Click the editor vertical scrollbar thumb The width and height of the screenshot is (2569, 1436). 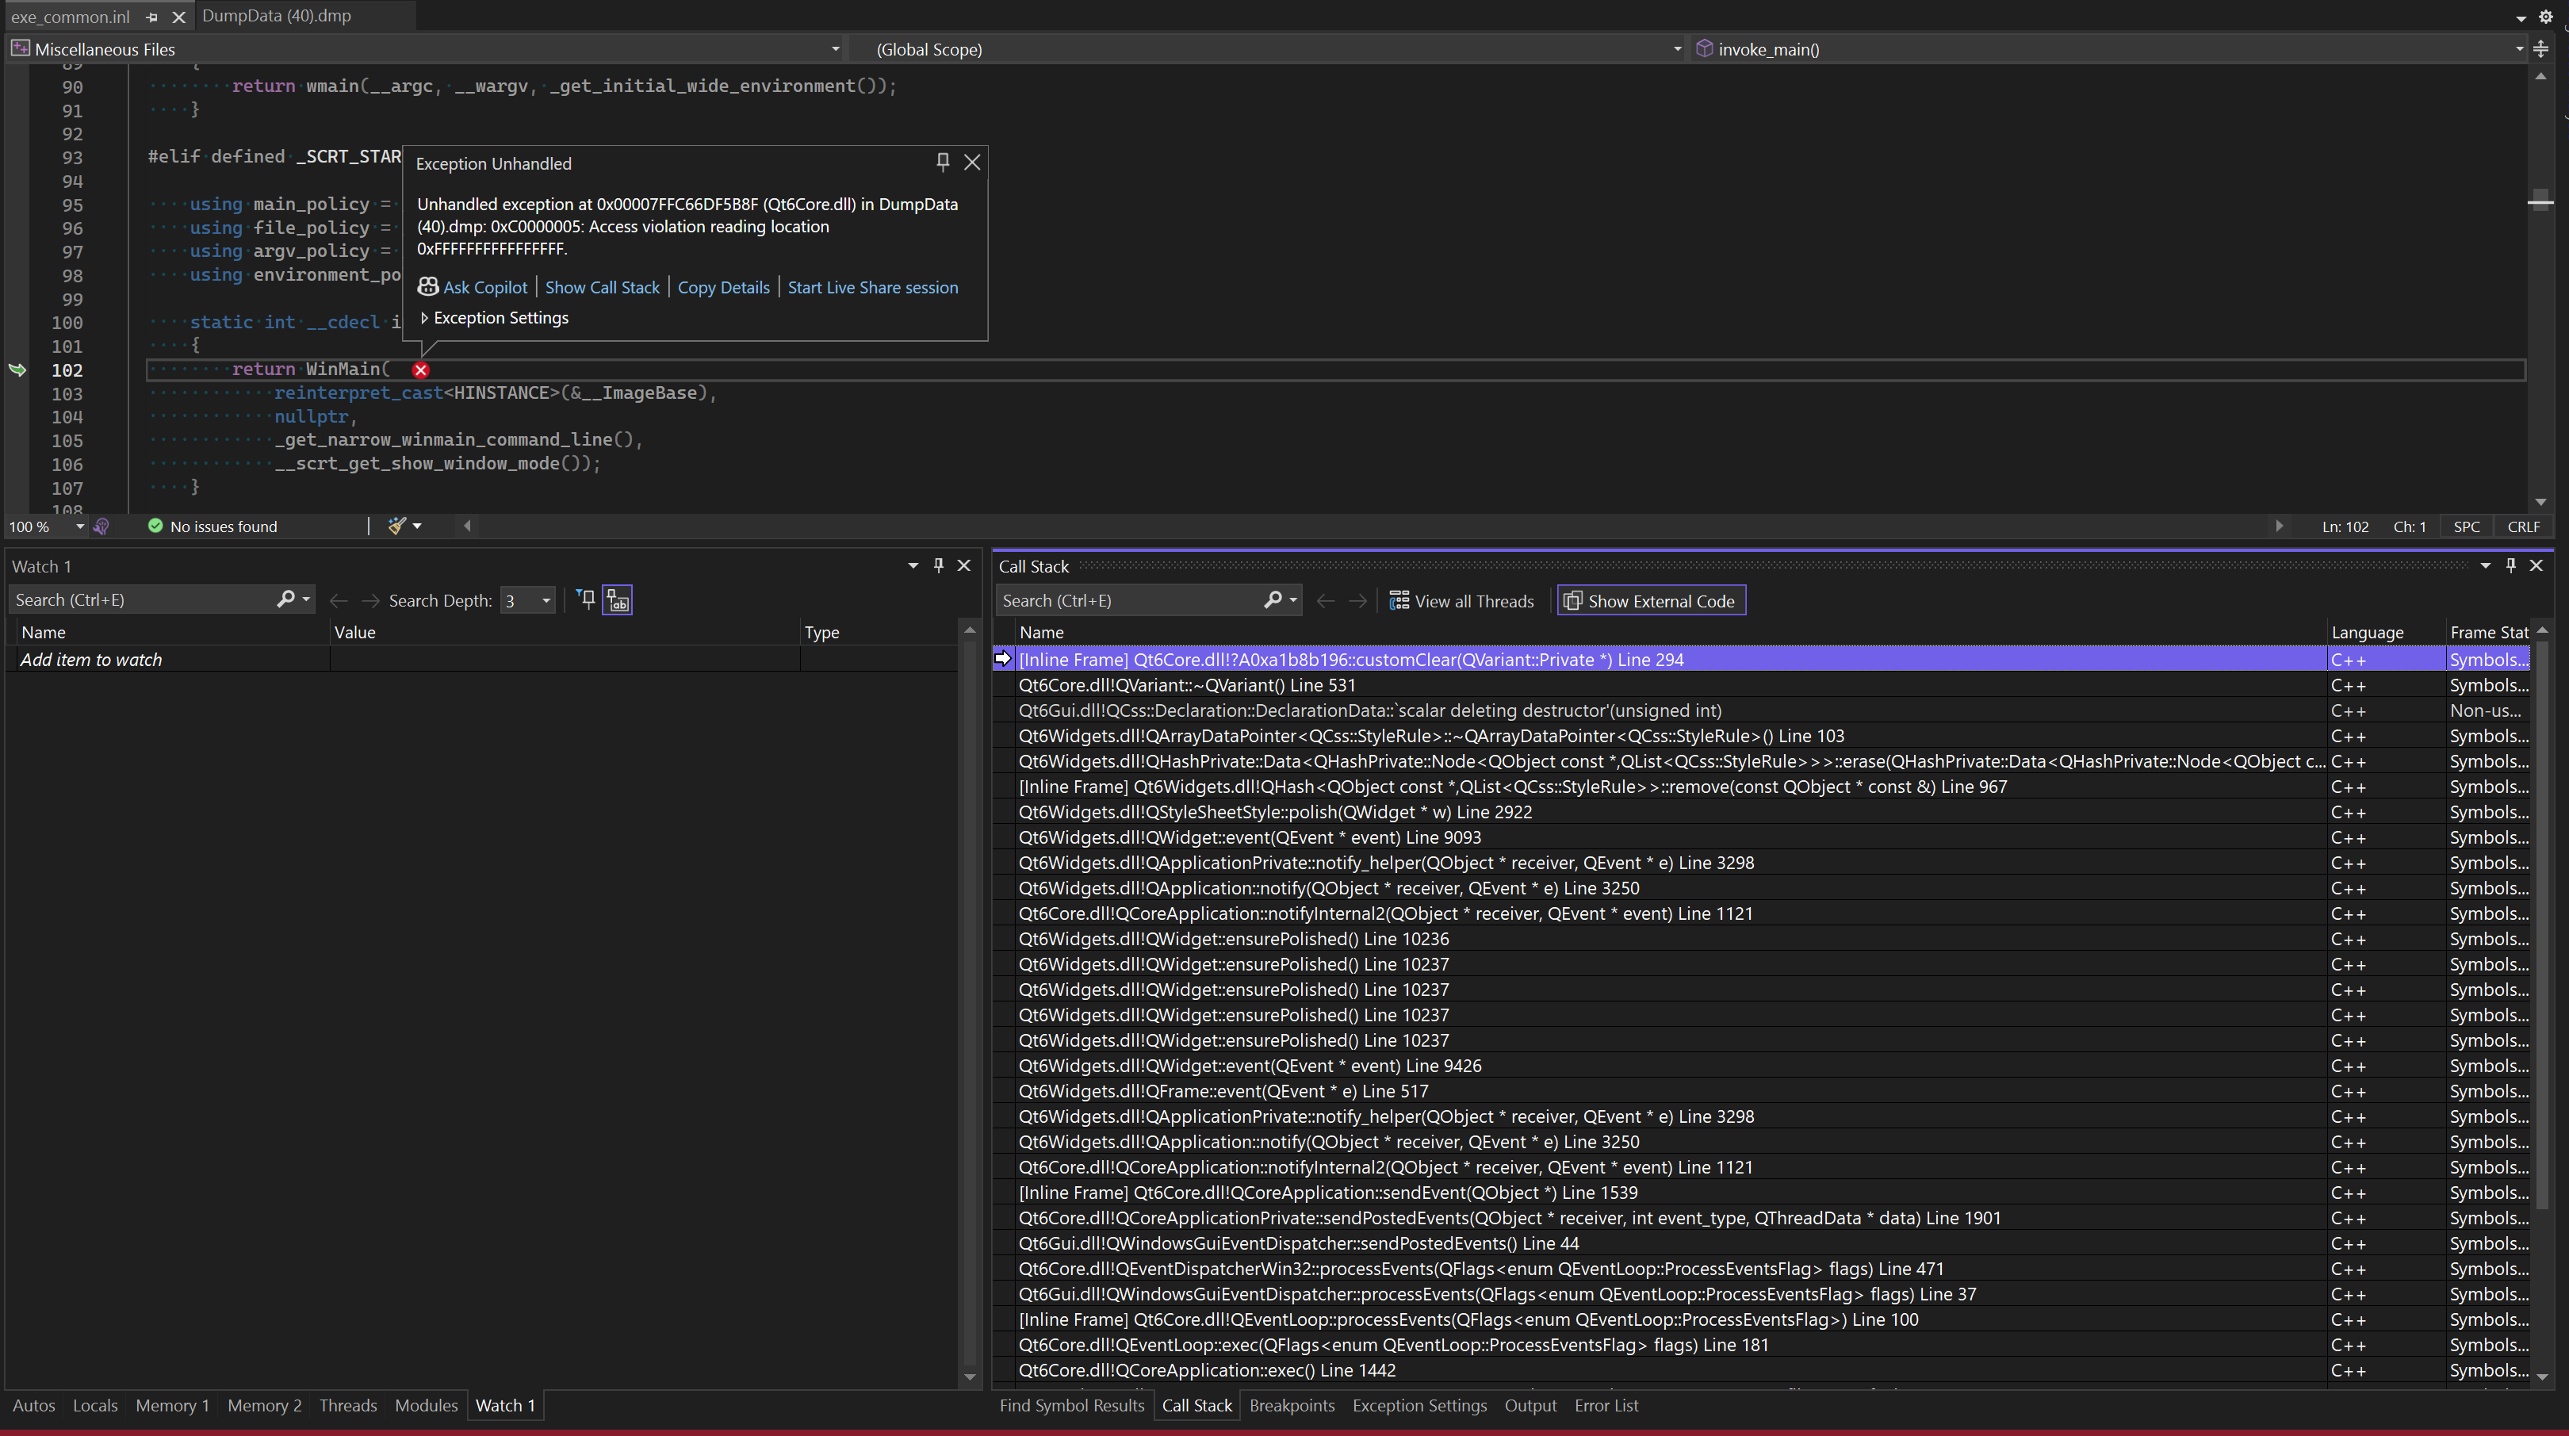pyautogui.click(x=2540, y=200)
